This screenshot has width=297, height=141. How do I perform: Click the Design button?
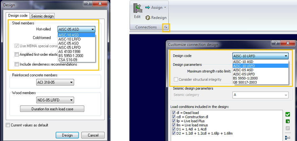coord(67,135)
